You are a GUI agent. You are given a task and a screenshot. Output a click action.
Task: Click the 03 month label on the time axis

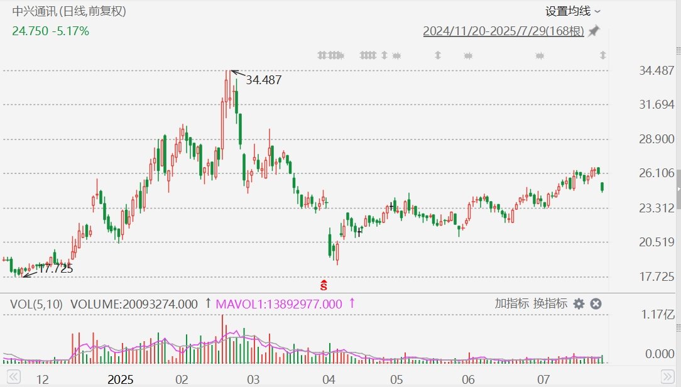(x=253, y=379)
